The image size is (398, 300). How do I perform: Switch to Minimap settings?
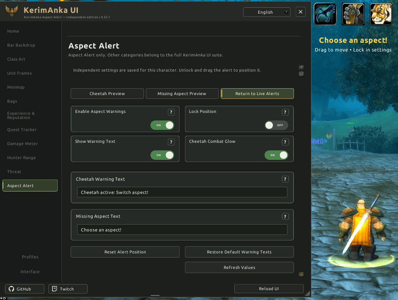point(16,87)
